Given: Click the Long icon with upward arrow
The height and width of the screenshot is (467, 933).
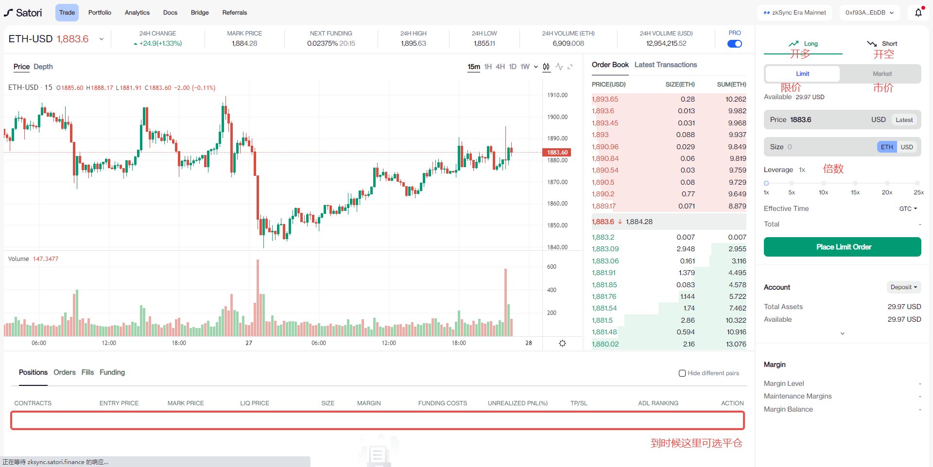Looking at the screenshot, I should pyautogui.click(x=793, y=43).
